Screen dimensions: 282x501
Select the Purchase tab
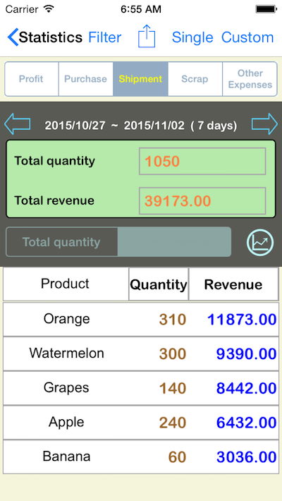(x=85, y=79)
